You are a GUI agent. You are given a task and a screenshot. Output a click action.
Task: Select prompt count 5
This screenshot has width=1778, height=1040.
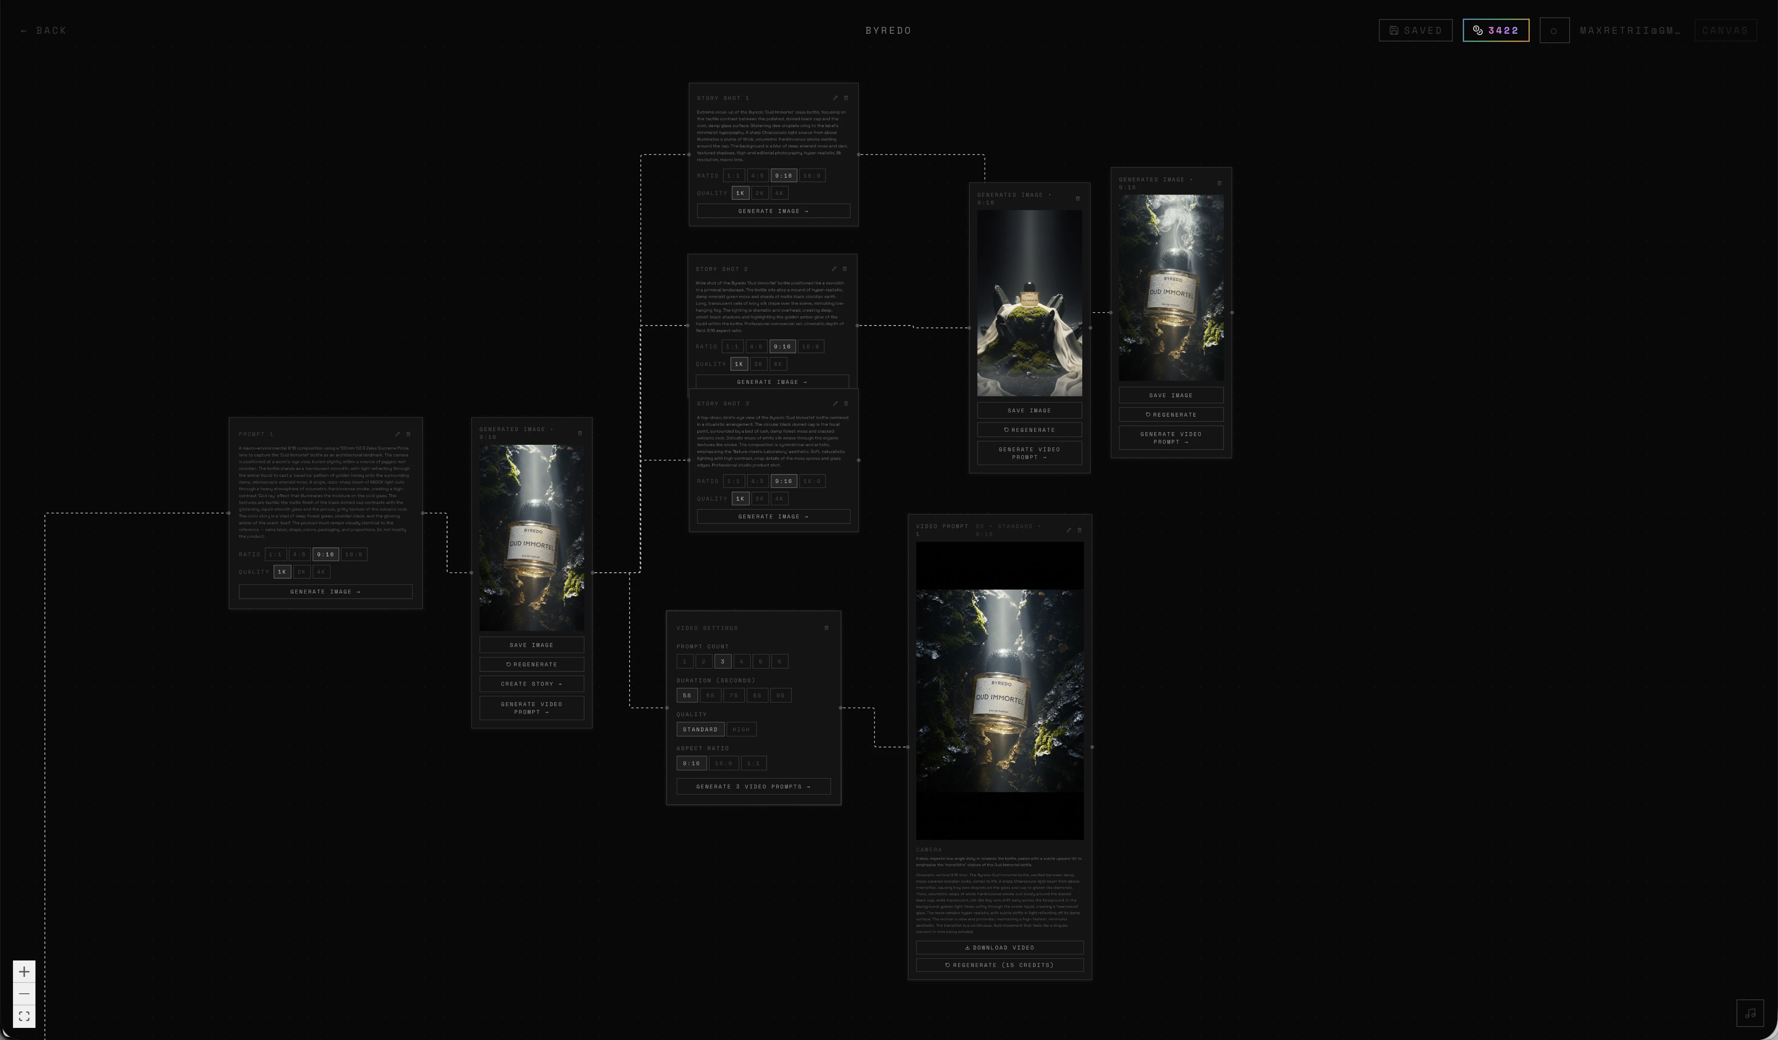pyautogui.click(x=760, y=661)
